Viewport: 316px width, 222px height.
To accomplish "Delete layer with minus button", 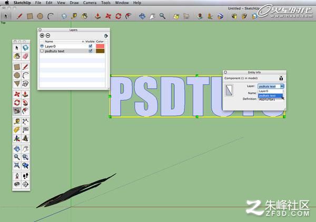I will coord(48,36).
